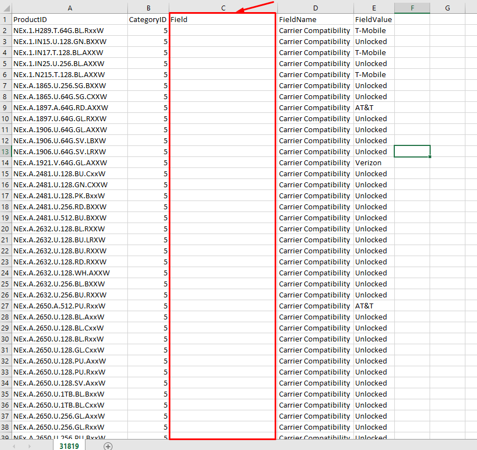Viewport: 477px width, 450px height.
Task: Click the next sheet navigation arrow
Action: coord(29,446)
